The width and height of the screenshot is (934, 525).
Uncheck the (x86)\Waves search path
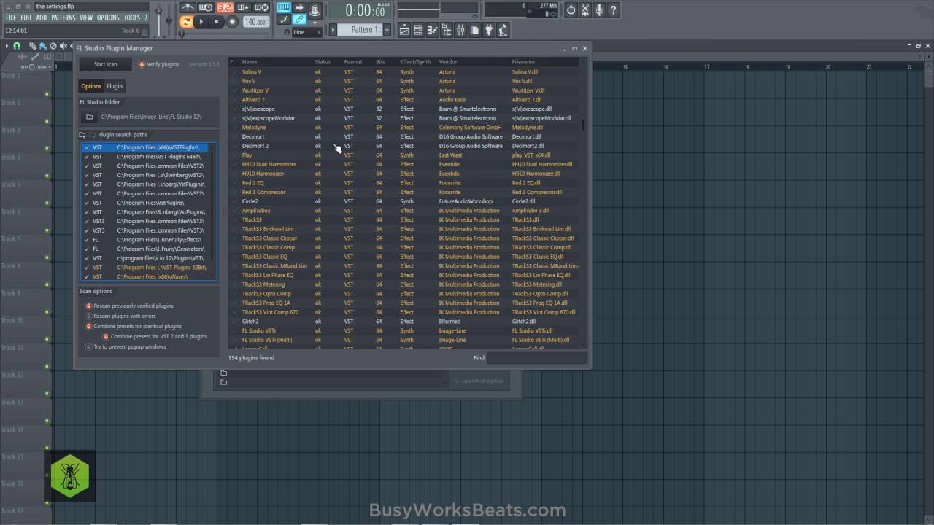click(x=86, y=277)
